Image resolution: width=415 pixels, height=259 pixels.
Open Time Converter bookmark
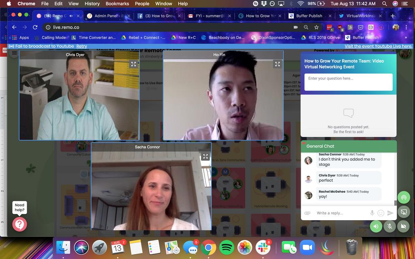(94, 38)
